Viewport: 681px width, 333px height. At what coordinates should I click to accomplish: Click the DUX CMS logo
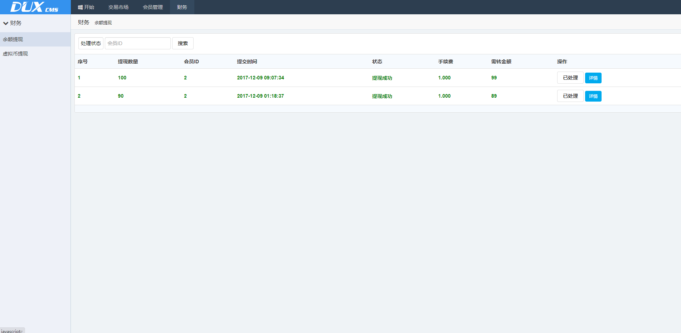(x=35, y=7)
